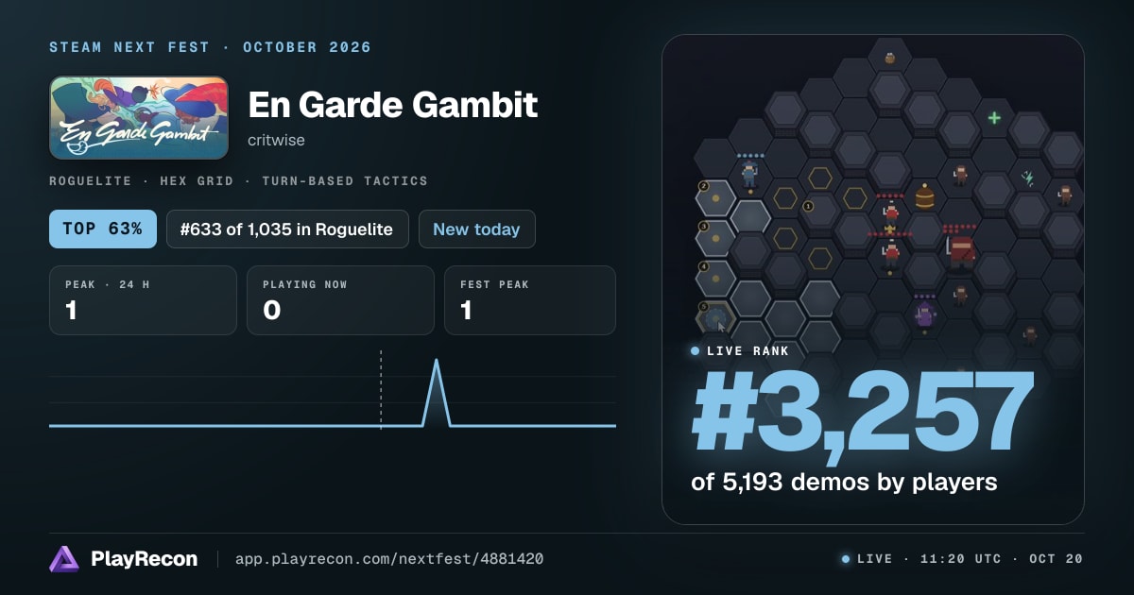Target the purple wizard enemy

point(924,314)
